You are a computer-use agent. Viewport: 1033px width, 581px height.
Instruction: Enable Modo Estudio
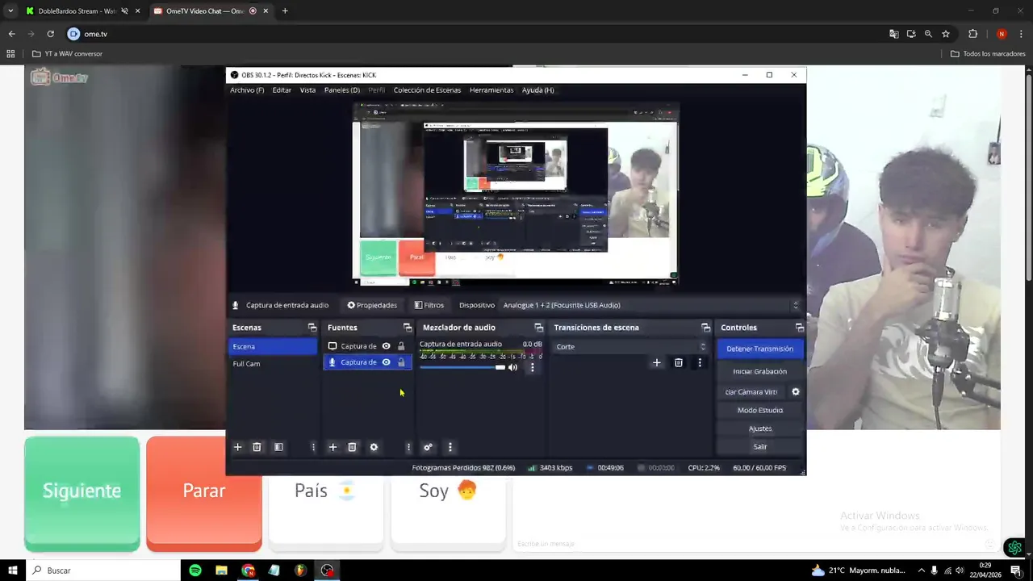click(759, 410)
